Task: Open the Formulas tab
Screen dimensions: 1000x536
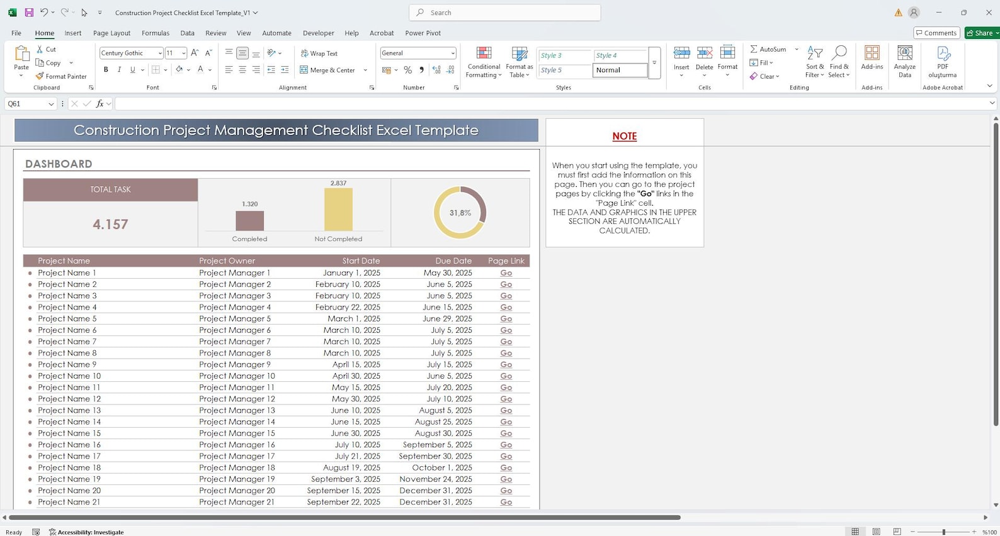Action: coord(156,33)
